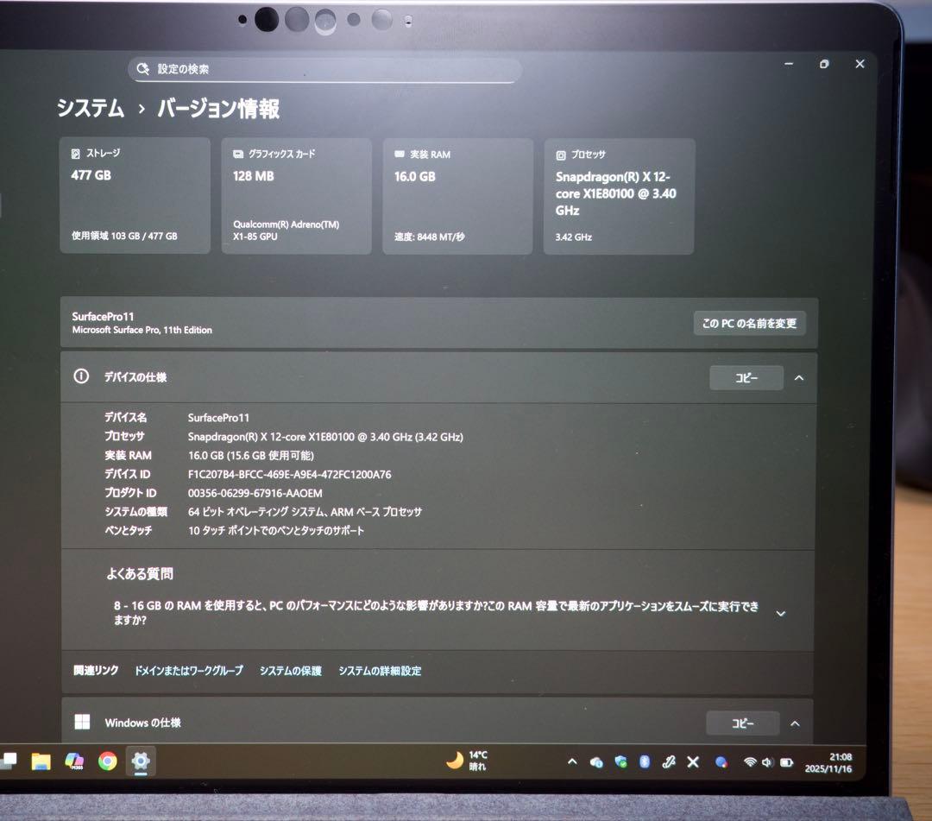Open the Bluetooth icon in the system tray
Screen dimensions: 932x821
(x=645, y=761)
